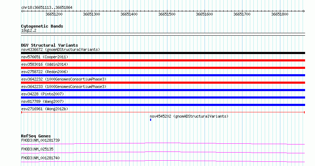Click the chr18:36651113..36651864 region label

pos(47,8)
